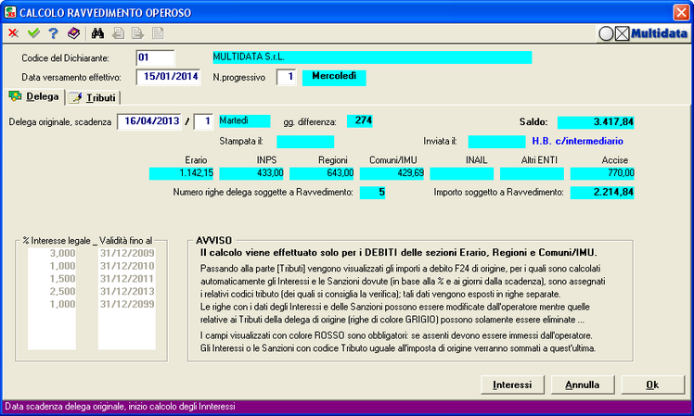Click the gg. differenza value 274
The image size is (694, 416).
click(359, 120)
